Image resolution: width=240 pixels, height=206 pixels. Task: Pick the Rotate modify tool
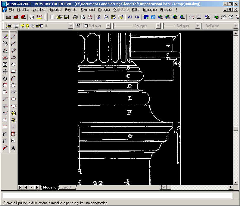[x=5, y=78]
